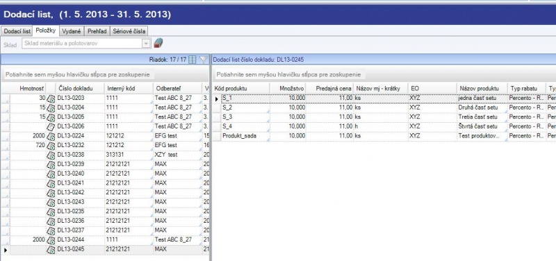Switch to the Prehľad tab
Image resolution: width=556 pixels, height=261 pixels.
coord(97,31)
